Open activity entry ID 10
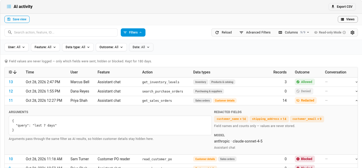362x168 pixels. coord(11,159)
